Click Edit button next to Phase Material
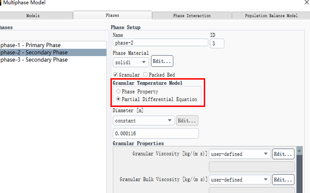 (162, 61)
